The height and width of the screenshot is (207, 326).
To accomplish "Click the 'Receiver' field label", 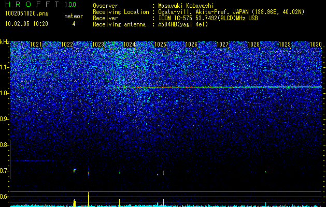I will tap(105, 18).
